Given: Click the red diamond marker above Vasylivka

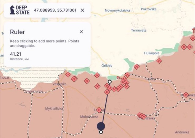Looking at the screenshot, I should click(x=68, y=74).
